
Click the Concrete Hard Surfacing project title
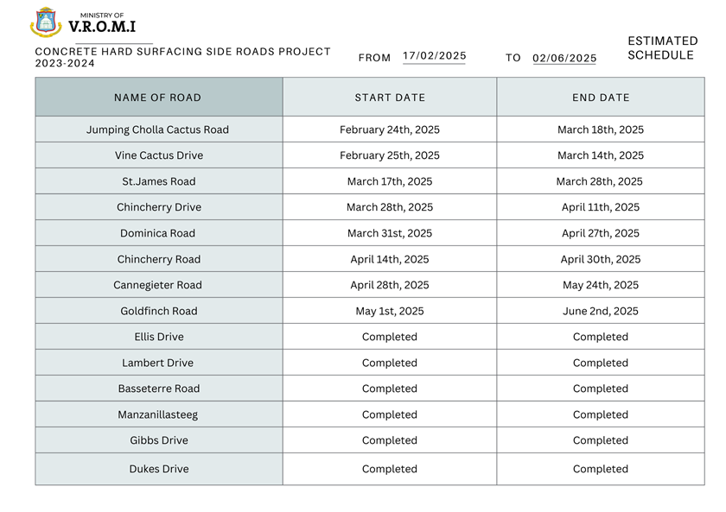point(183,57)
